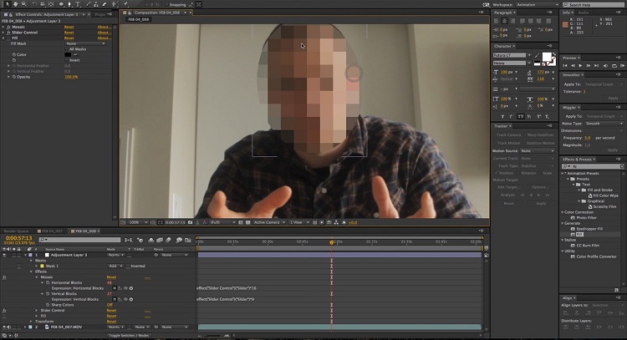Image resolution: width=627 pixels, height=340 pixels.
Task: Reset Transform properties in timeline
Action: point(111,322)
